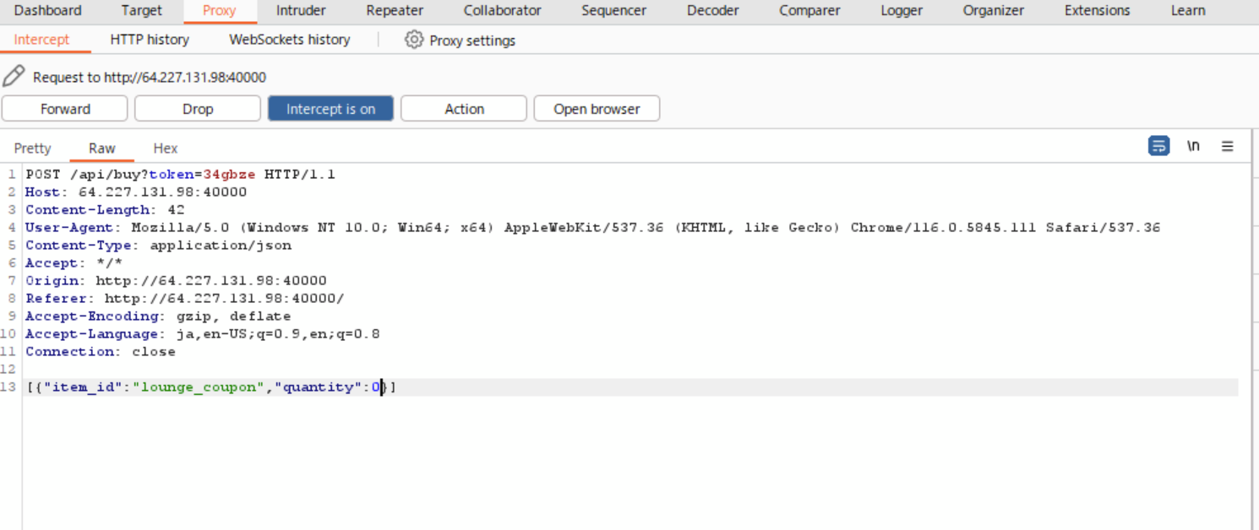The width and height of the screenshot is (1259, 530).
Task: Switch to WebSockets history sub-tab
Action: [289, 40]
